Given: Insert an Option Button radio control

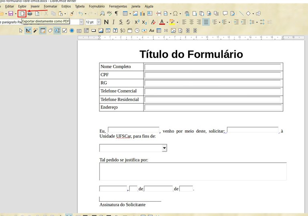Looking at the screenshot, I should click(x=72, y=30).
